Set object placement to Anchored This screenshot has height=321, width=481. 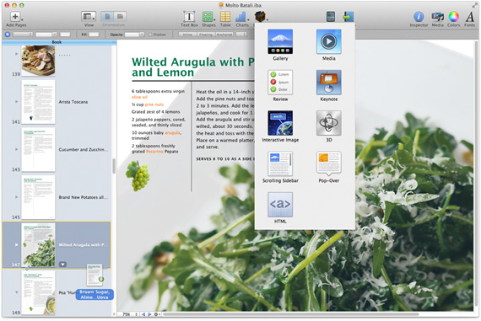pyautogui.click(x=224, y=35)
